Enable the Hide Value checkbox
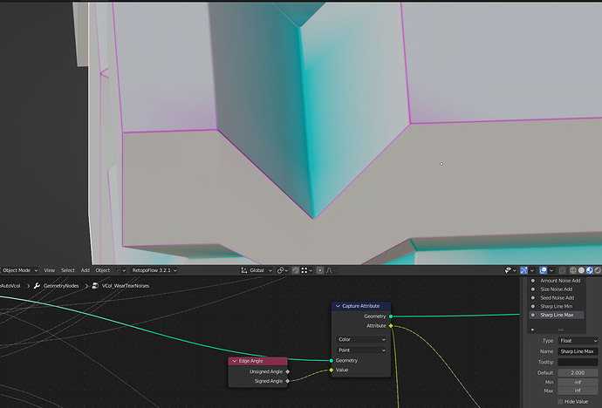This screenshot has height=408, width=602. [x=560, y=402]
